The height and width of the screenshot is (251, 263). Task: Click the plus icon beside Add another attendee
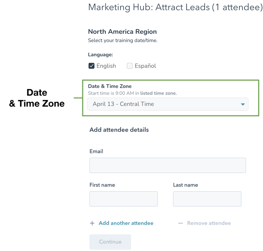92,223
